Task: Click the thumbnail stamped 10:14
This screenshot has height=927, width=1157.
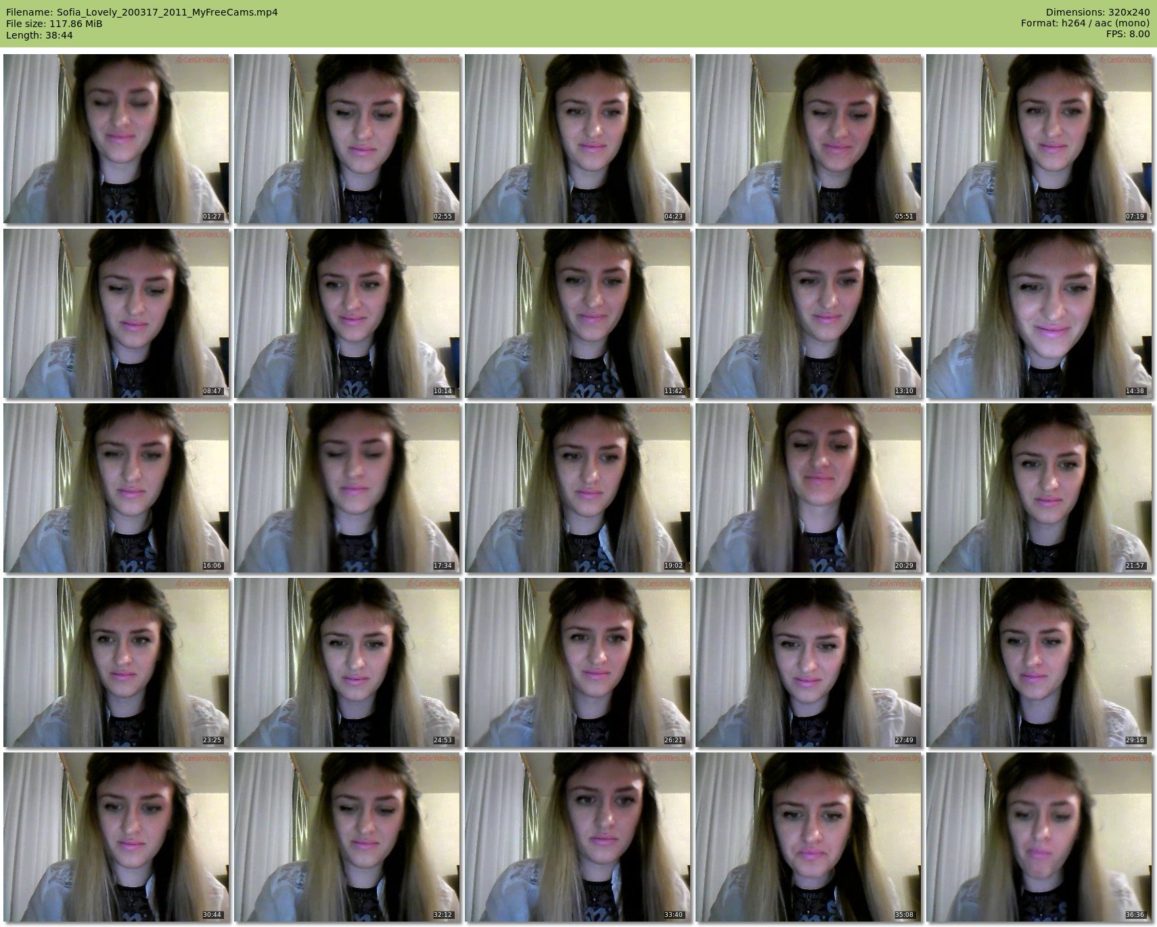Action: point(347,313)
